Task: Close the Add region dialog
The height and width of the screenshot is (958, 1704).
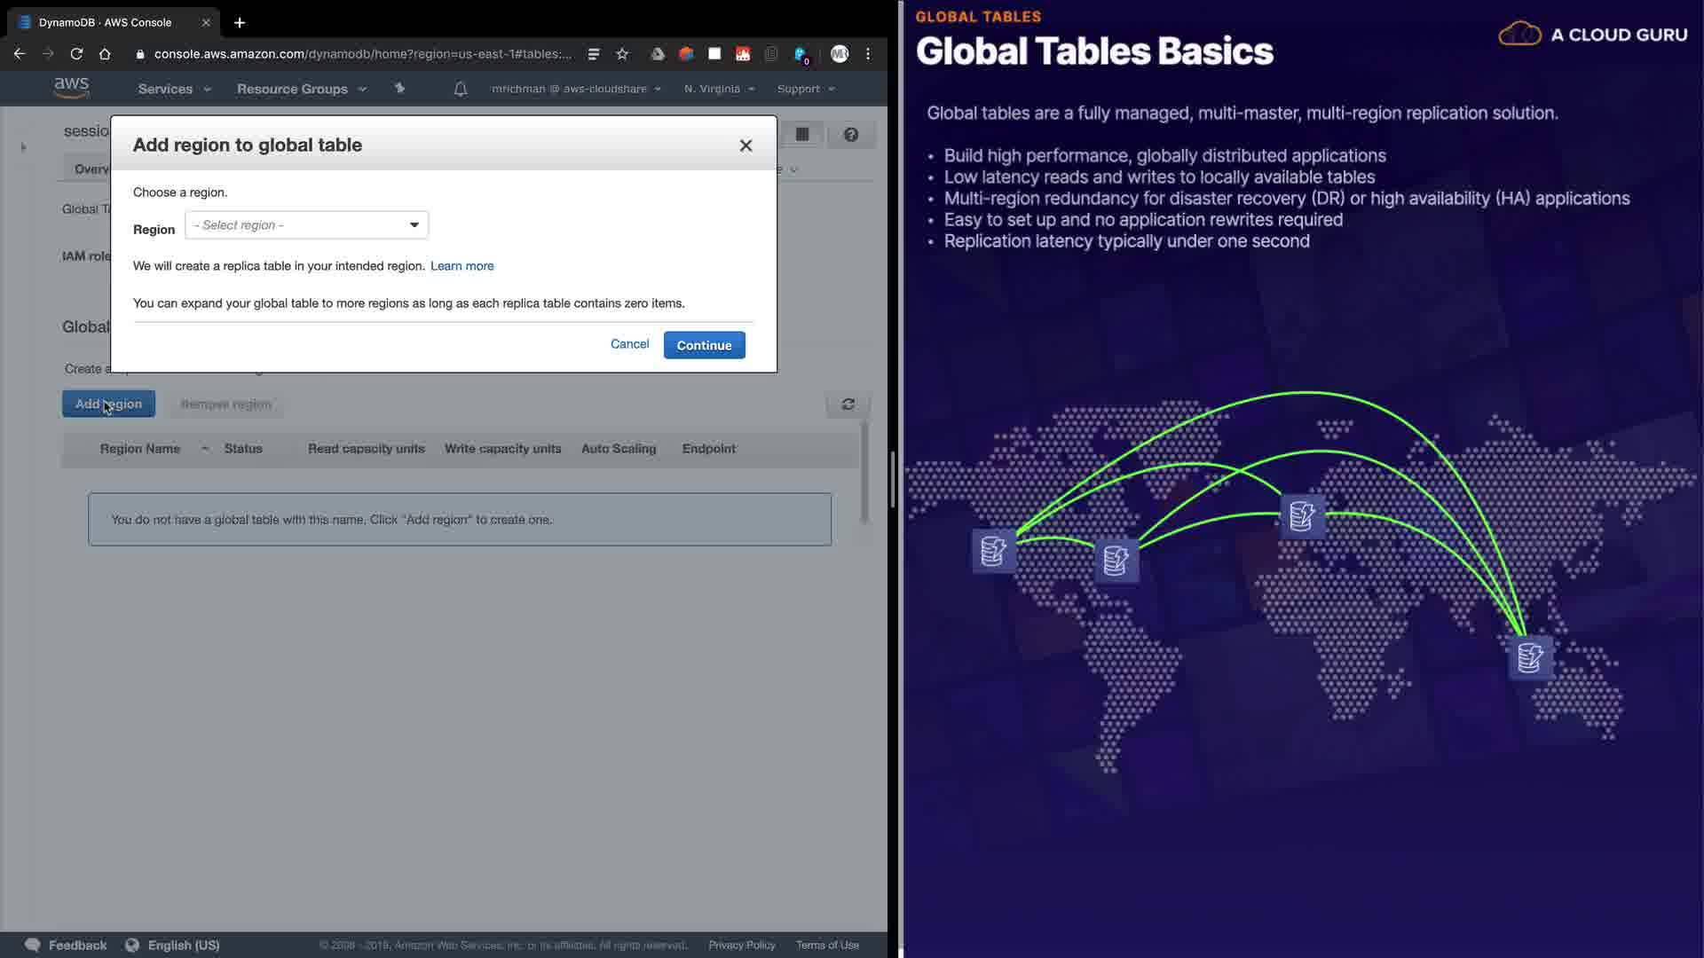Action: point(745,145)
